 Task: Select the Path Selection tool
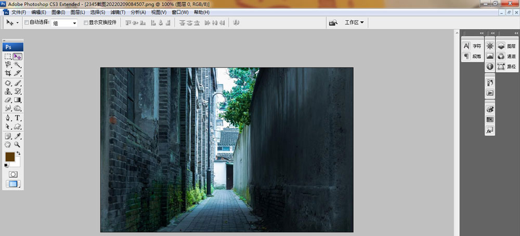[8, 127]
